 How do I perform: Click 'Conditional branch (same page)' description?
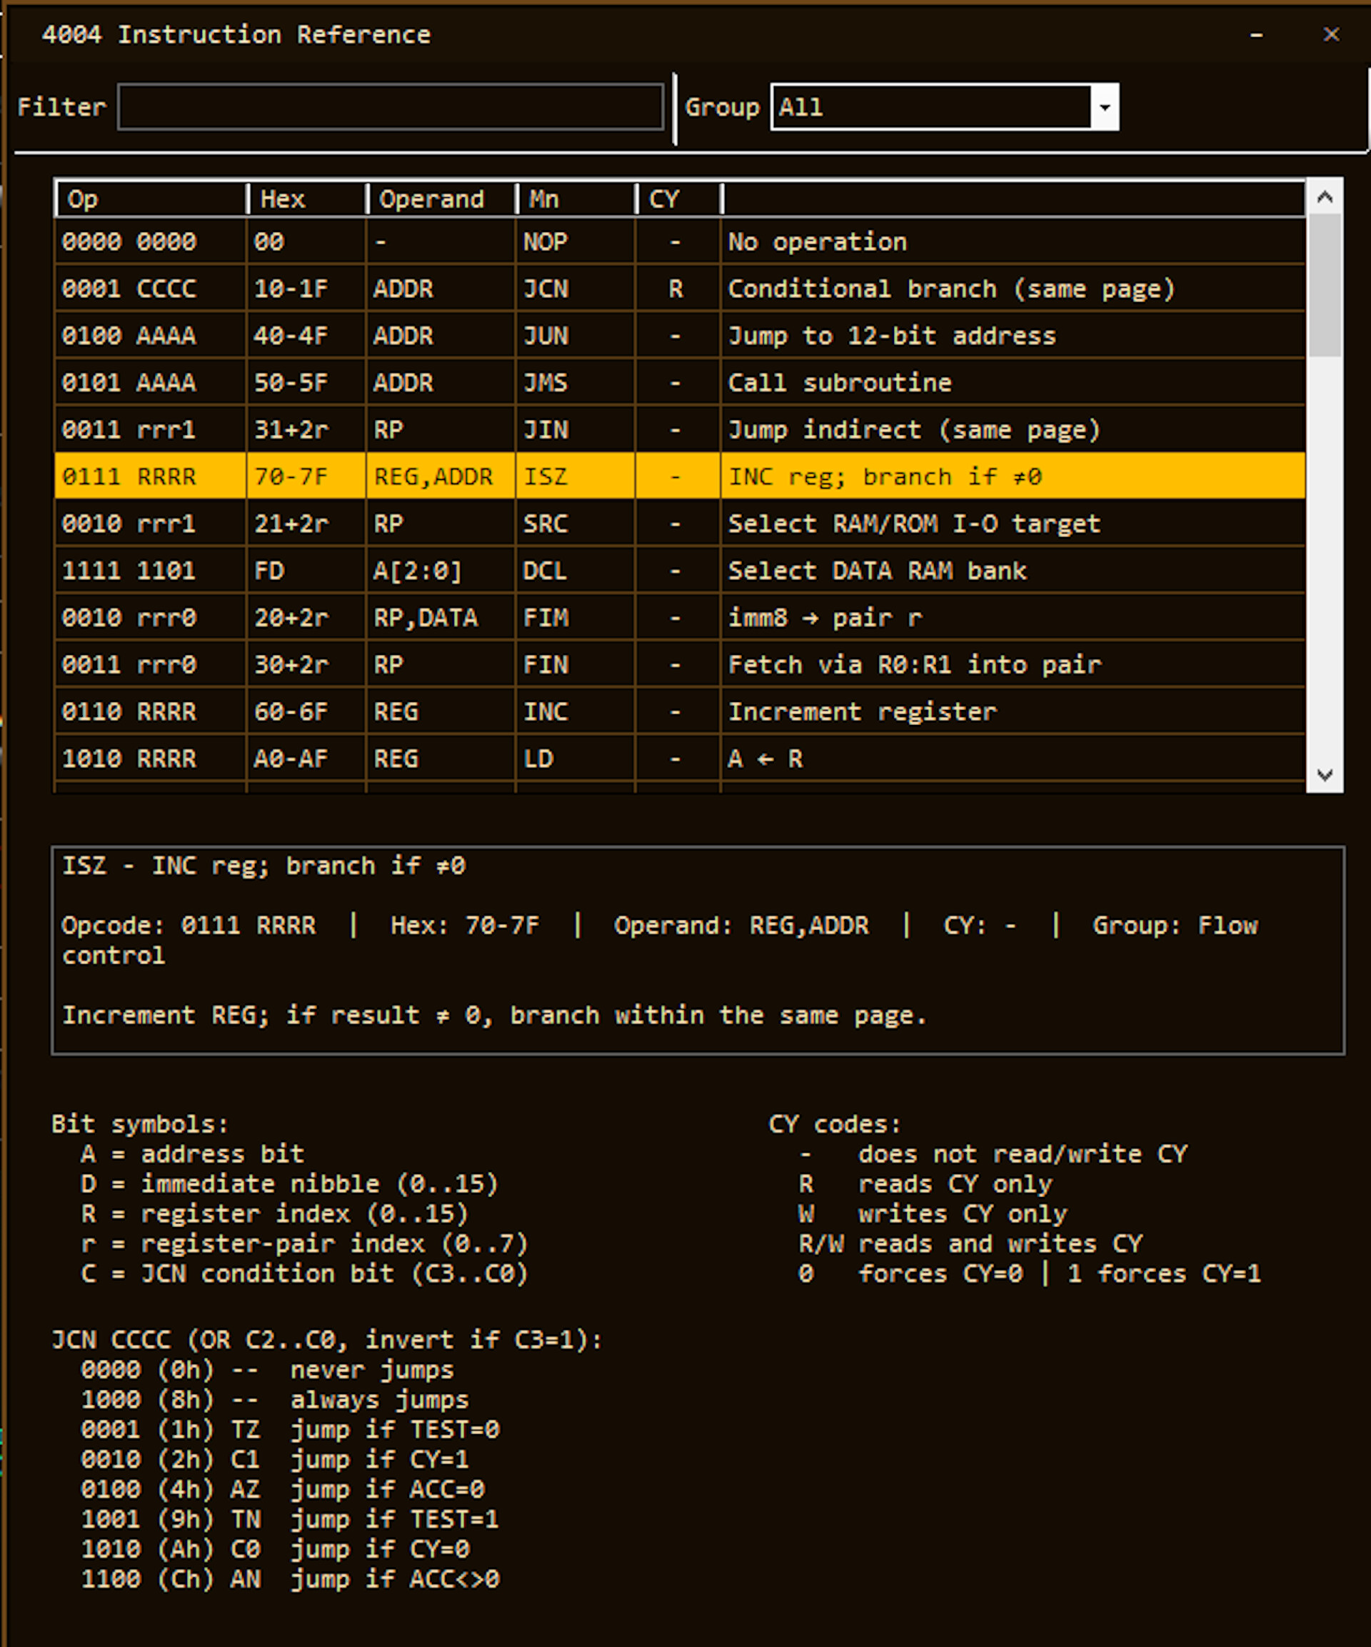(1013, 289)
